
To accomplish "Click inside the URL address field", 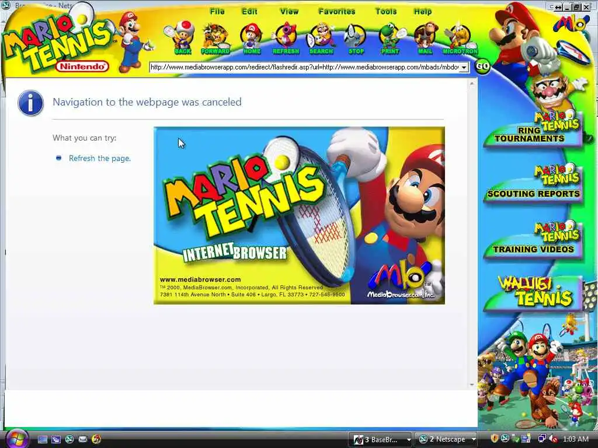I will click(x=304, y=67).
